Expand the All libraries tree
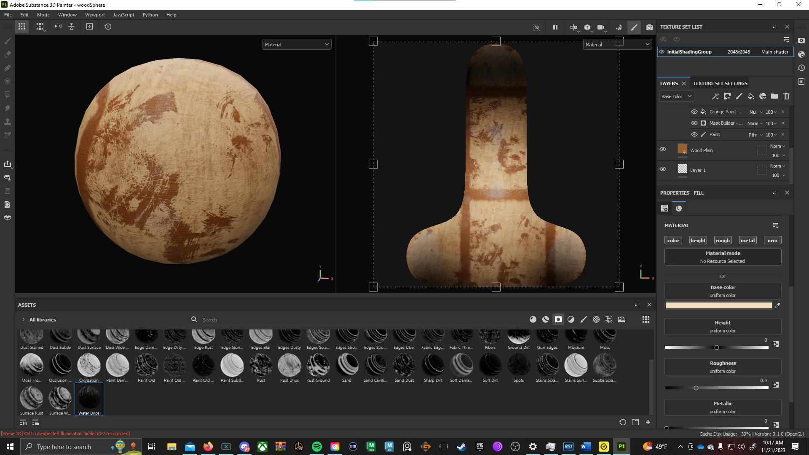809x455 pixels. [24, 320]
